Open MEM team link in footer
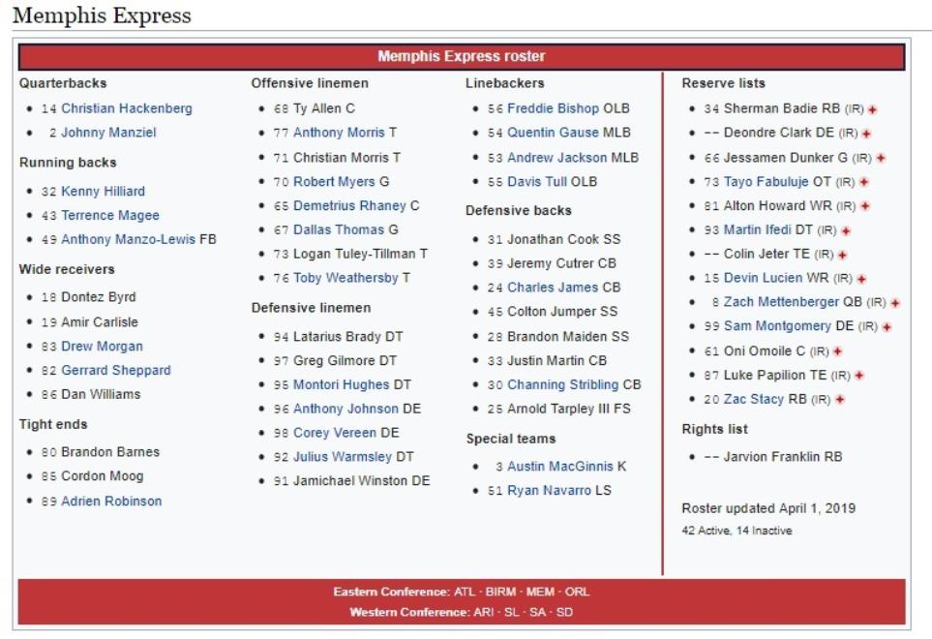This screenshot has width=932, height=639. coord(540,592)
